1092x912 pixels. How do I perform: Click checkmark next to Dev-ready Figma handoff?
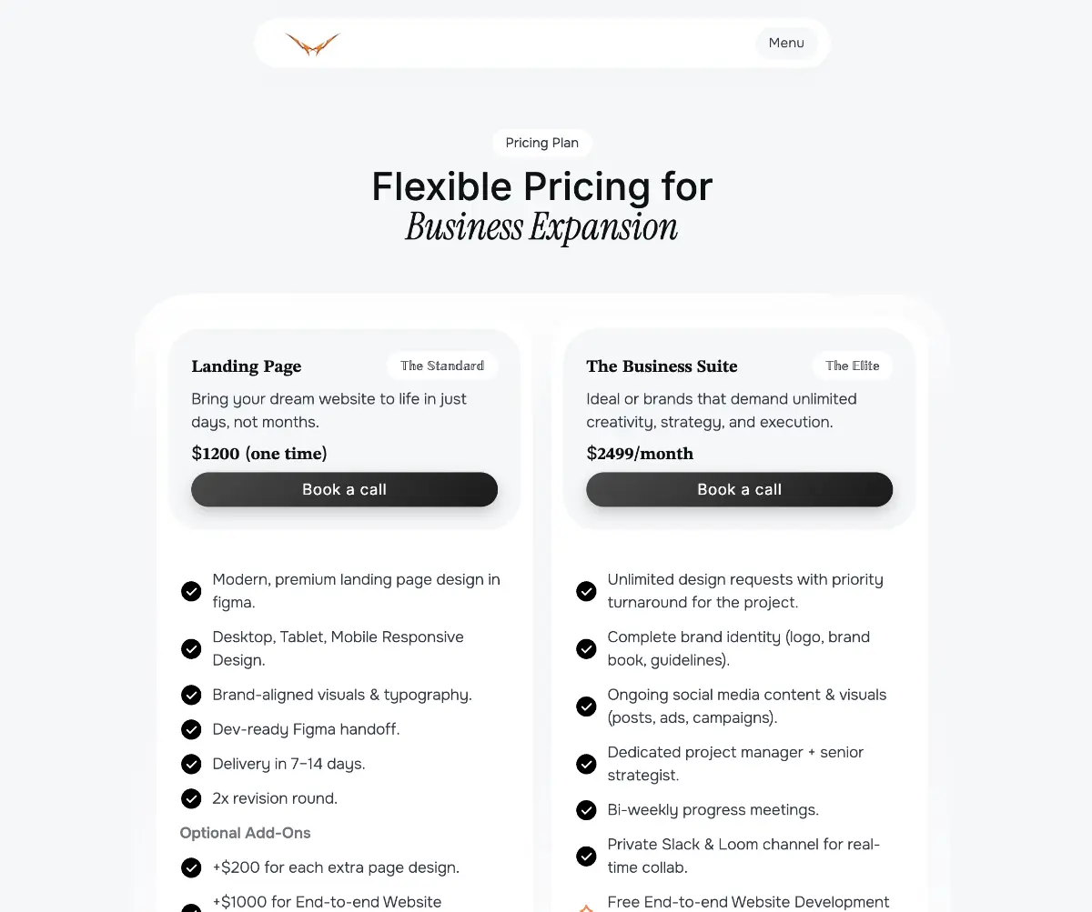[191, 729]
